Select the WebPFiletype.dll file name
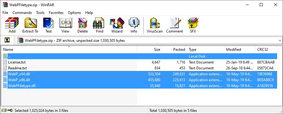283x114 pixels. point(22,86)
